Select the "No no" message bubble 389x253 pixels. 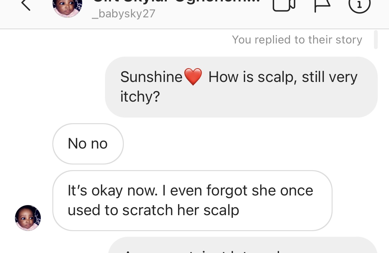tap(88, 144)
